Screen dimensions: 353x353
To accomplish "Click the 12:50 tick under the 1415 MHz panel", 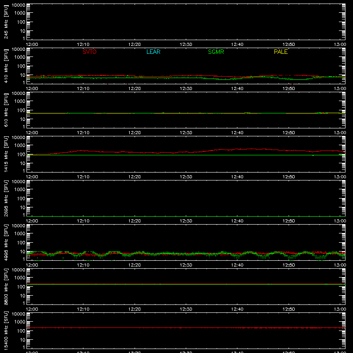I will (x=289, y=177).
